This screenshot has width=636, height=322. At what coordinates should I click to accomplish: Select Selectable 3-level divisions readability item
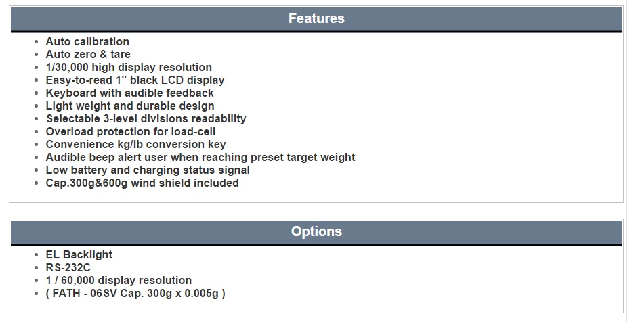point(146,119)
